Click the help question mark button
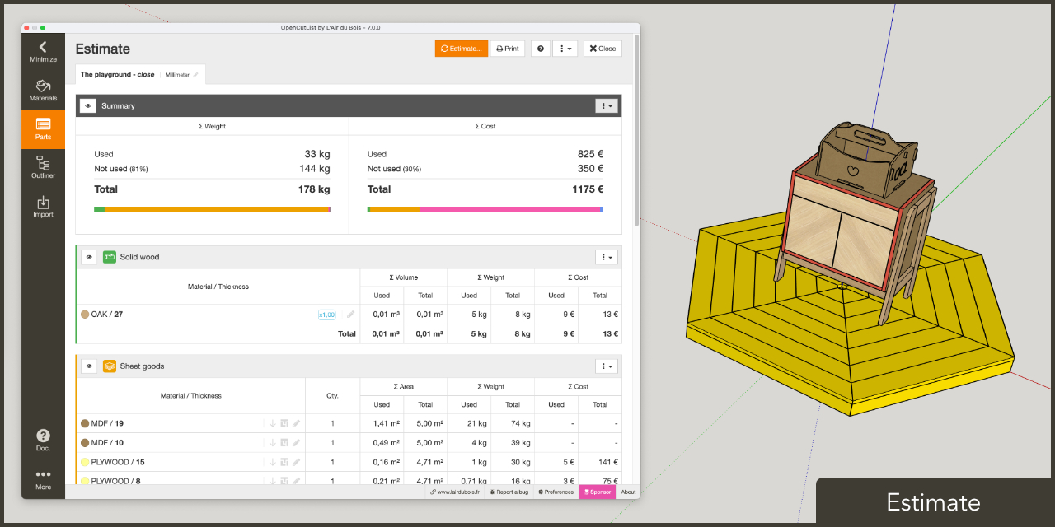Image resolution: width=1055 pixels, height=527 pixels. 541,49
